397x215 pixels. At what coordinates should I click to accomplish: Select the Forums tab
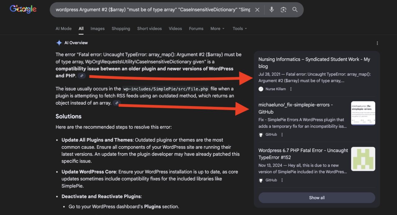tap(196, 29)
